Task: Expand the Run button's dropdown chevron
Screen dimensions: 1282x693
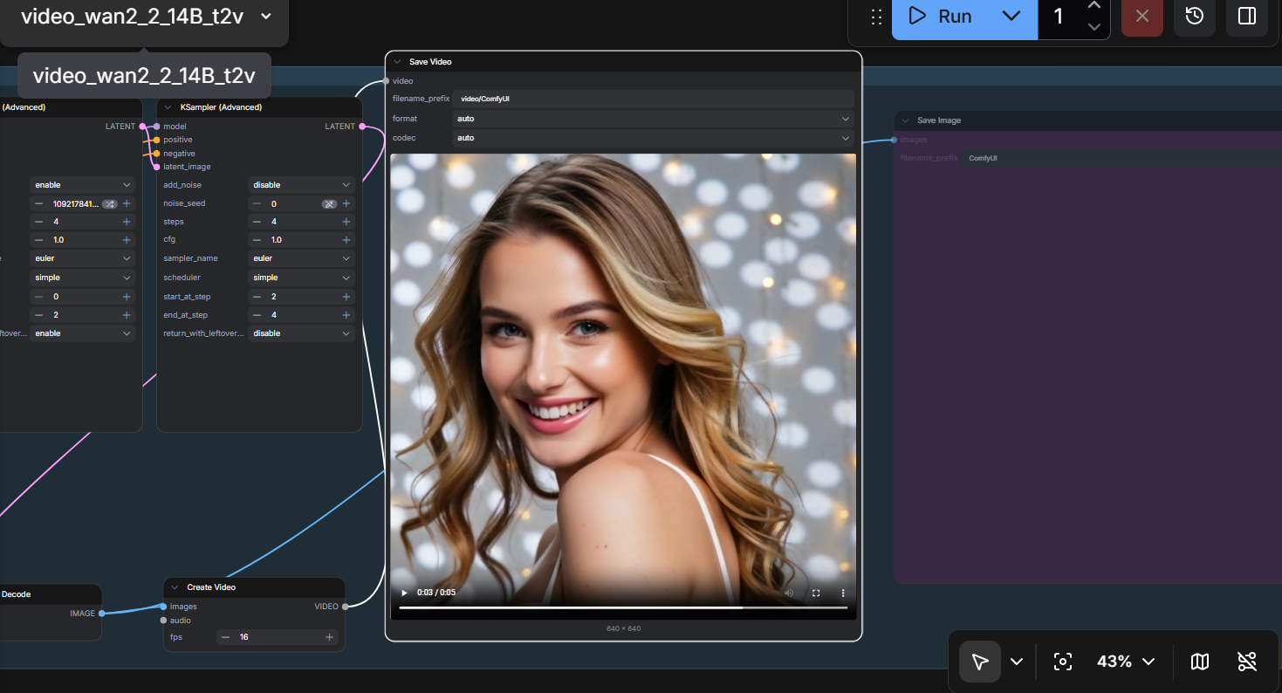Action: pyautogui.click(x=1011, y=16)
